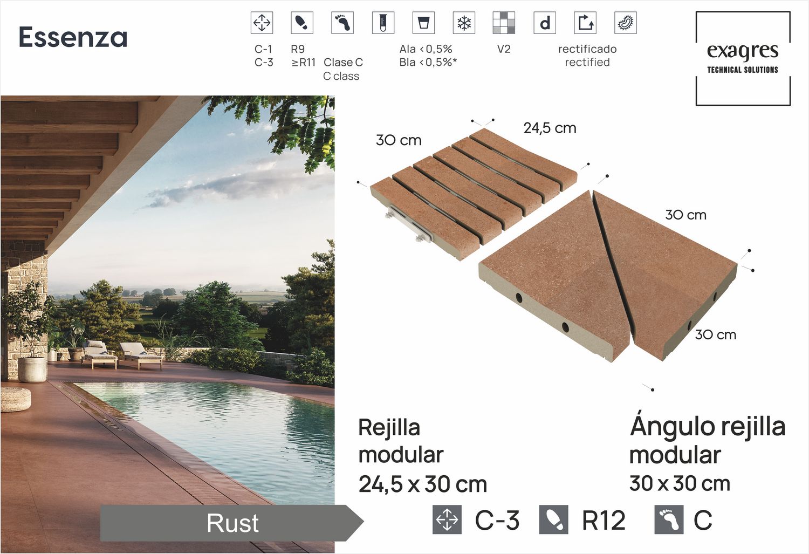Click the 'rectificado' text
Viewport: 809px width, 554px height.
(587, 49)
